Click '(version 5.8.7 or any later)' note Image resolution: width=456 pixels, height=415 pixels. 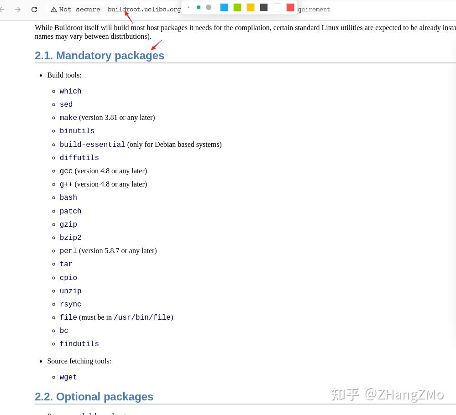(118, 251)
